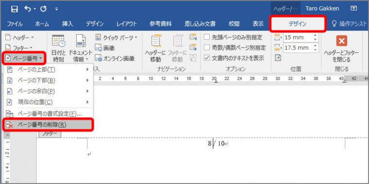
Task: Click the 操作アシスト search box
Action: (x=349, y=24)
